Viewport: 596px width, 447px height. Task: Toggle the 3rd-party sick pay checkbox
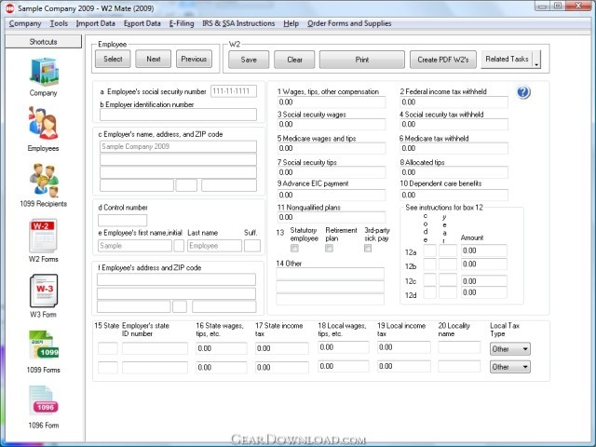pyautogui.click(x=368, y=249)
